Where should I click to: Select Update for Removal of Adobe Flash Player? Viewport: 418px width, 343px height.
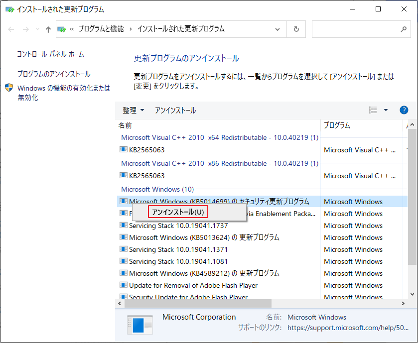click(x=193, y=285)
